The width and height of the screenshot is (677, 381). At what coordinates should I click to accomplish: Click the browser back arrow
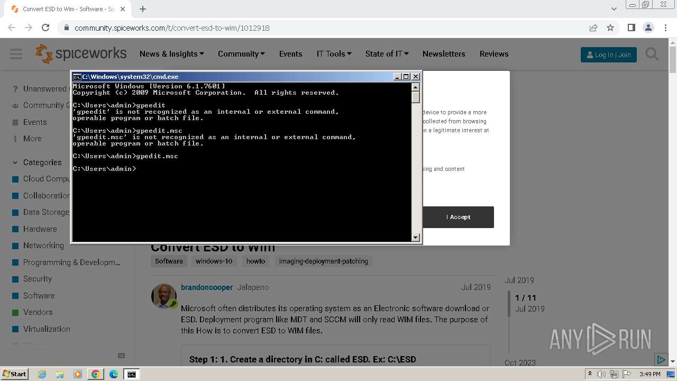point(12,28)
